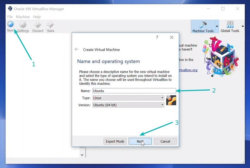Click the dialog help question mark

click(x=157, y=37)
